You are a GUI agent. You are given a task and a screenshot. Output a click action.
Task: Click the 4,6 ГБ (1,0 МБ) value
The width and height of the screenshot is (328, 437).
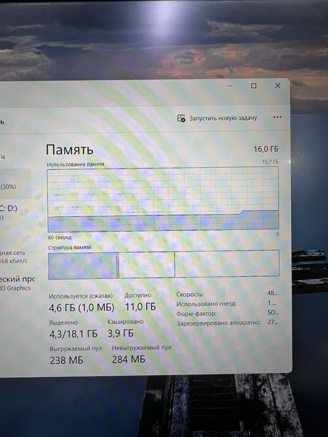coord(81,308)
